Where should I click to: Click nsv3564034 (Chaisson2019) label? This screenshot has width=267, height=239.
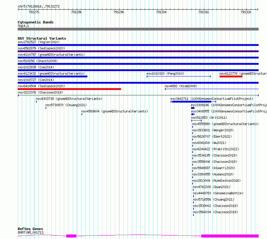tap(215, 212)
